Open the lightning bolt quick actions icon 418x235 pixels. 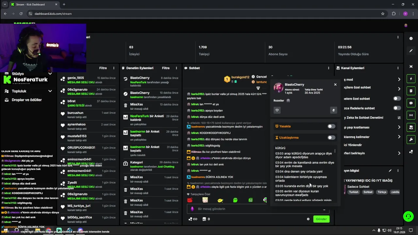(411, 79)
